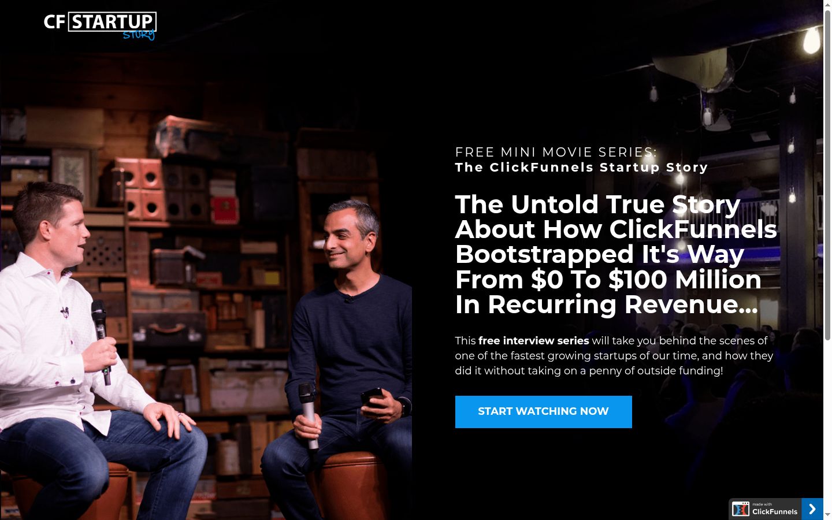Click the FREE MINI MOVIE SERIES text
This screenshot has width=832, height=520.
[556, 153]
